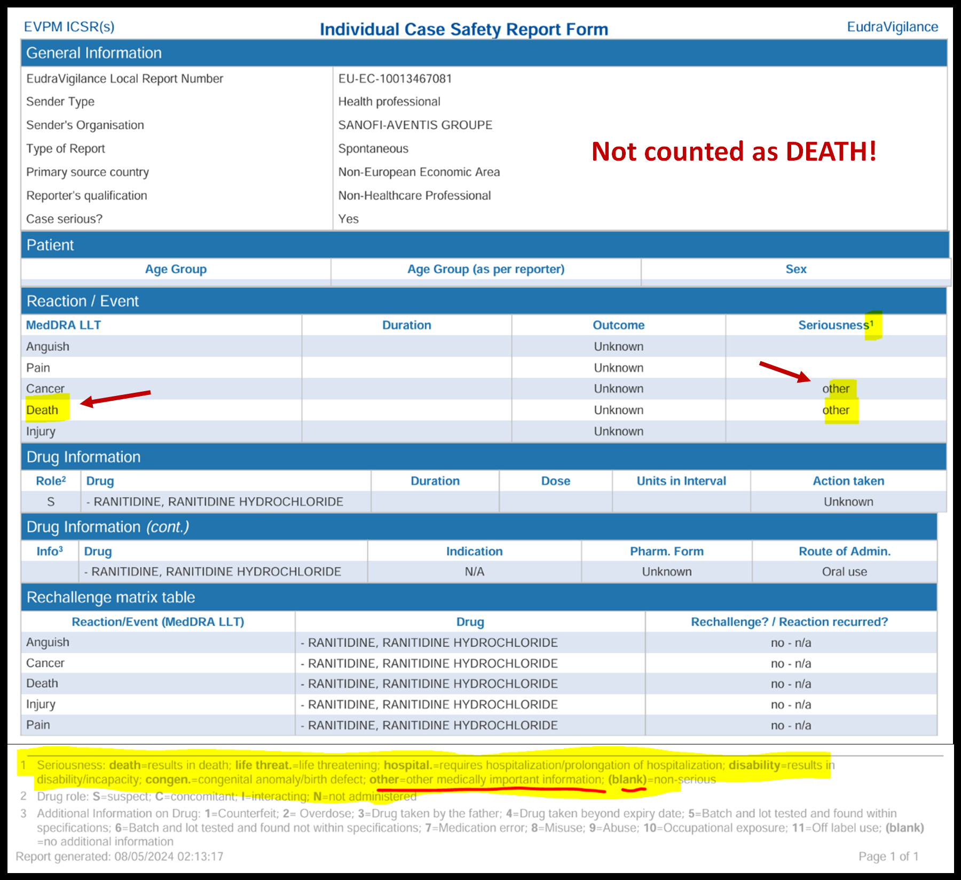Select the Death row in the Rechallenge table

click(479, 684)
